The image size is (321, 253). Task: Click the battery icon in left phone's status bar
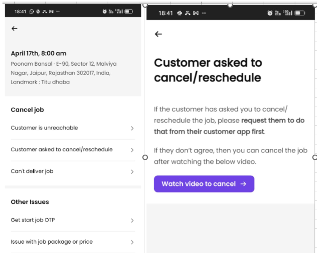pyautogui.click(x=129, y=12)
